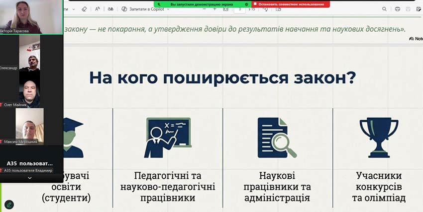Select Олег Майник's video thumbnail
Image resolution: width=423 pixels, height=212 pixels.
coord(29,88)
